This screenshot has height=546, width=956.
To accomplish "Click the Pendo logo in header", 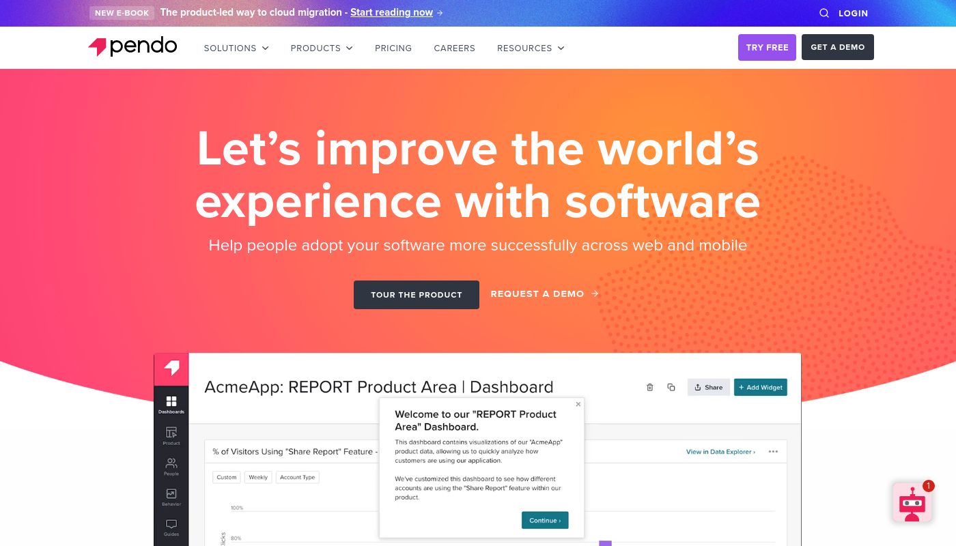I will pos(132,47).
